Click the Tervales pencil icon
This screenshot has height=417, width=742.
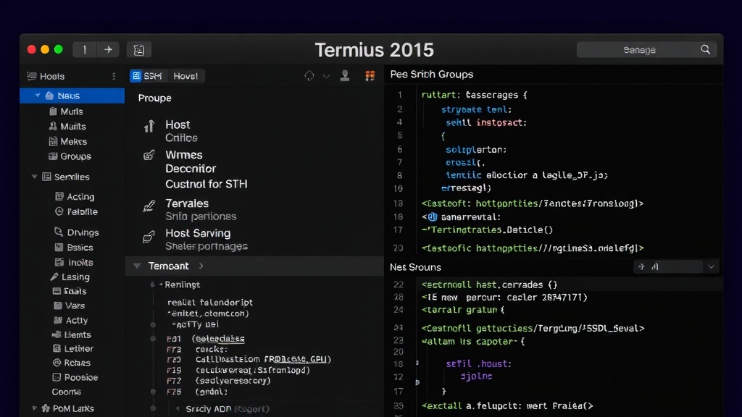(149, 206)
